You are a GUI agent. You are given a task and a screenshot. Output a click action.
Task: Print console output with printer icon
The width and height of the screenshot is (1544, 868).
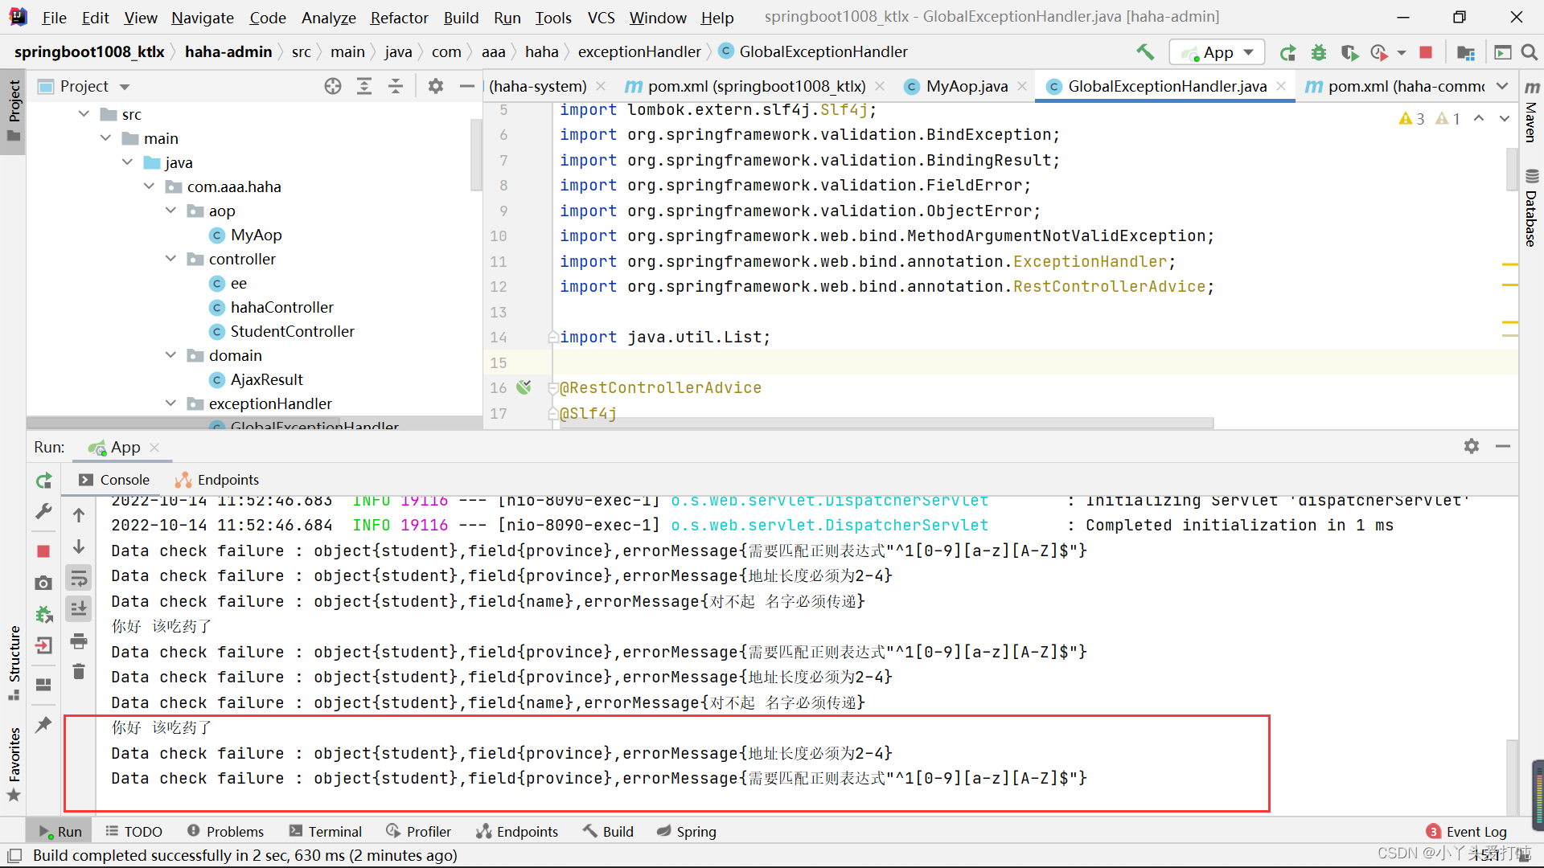tap(79, 641)
